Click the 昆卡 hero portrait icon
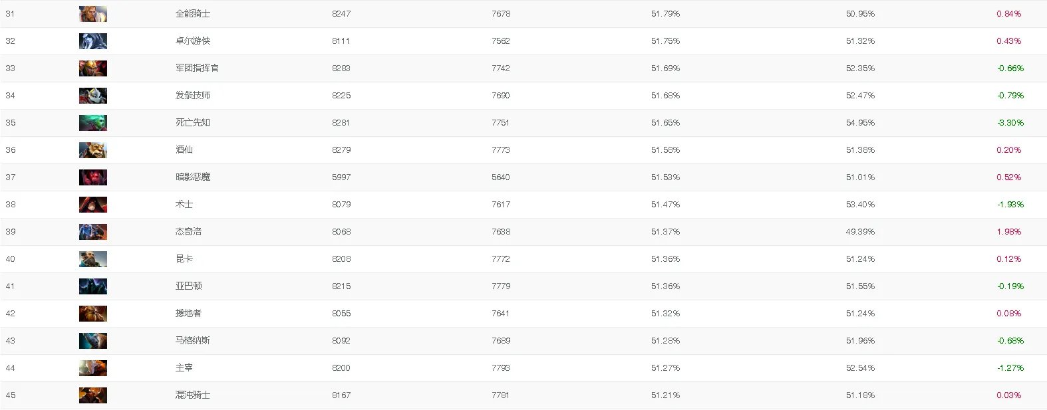This screenshot has height=410, width=1047. point(92,258)
